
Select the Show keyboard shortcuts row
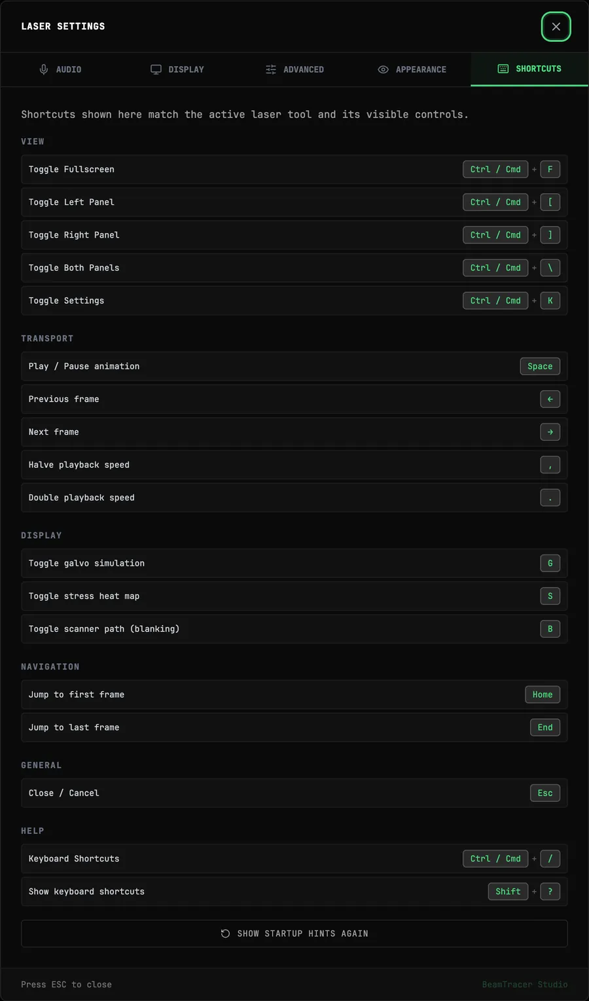pos(294,892)
